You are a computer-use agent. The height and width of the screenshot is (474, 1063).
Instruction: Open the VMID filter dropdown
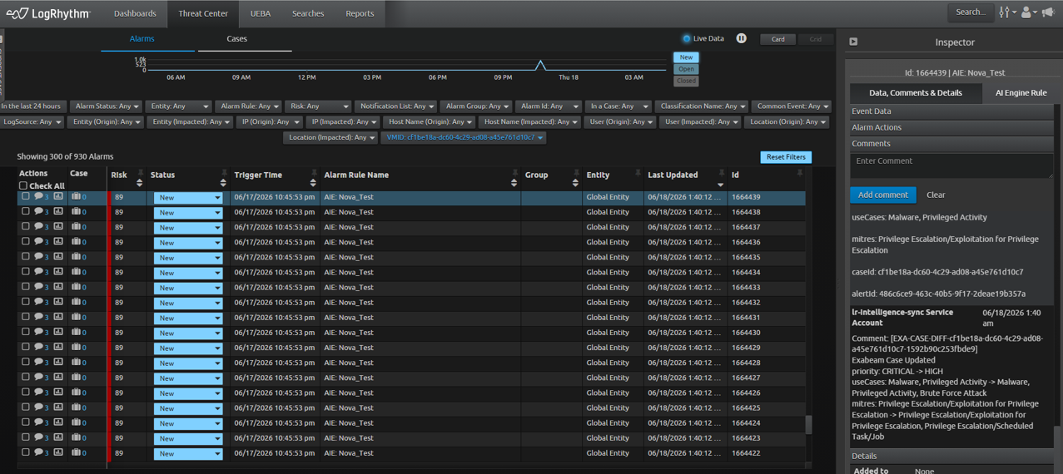(x=464, y=137)
